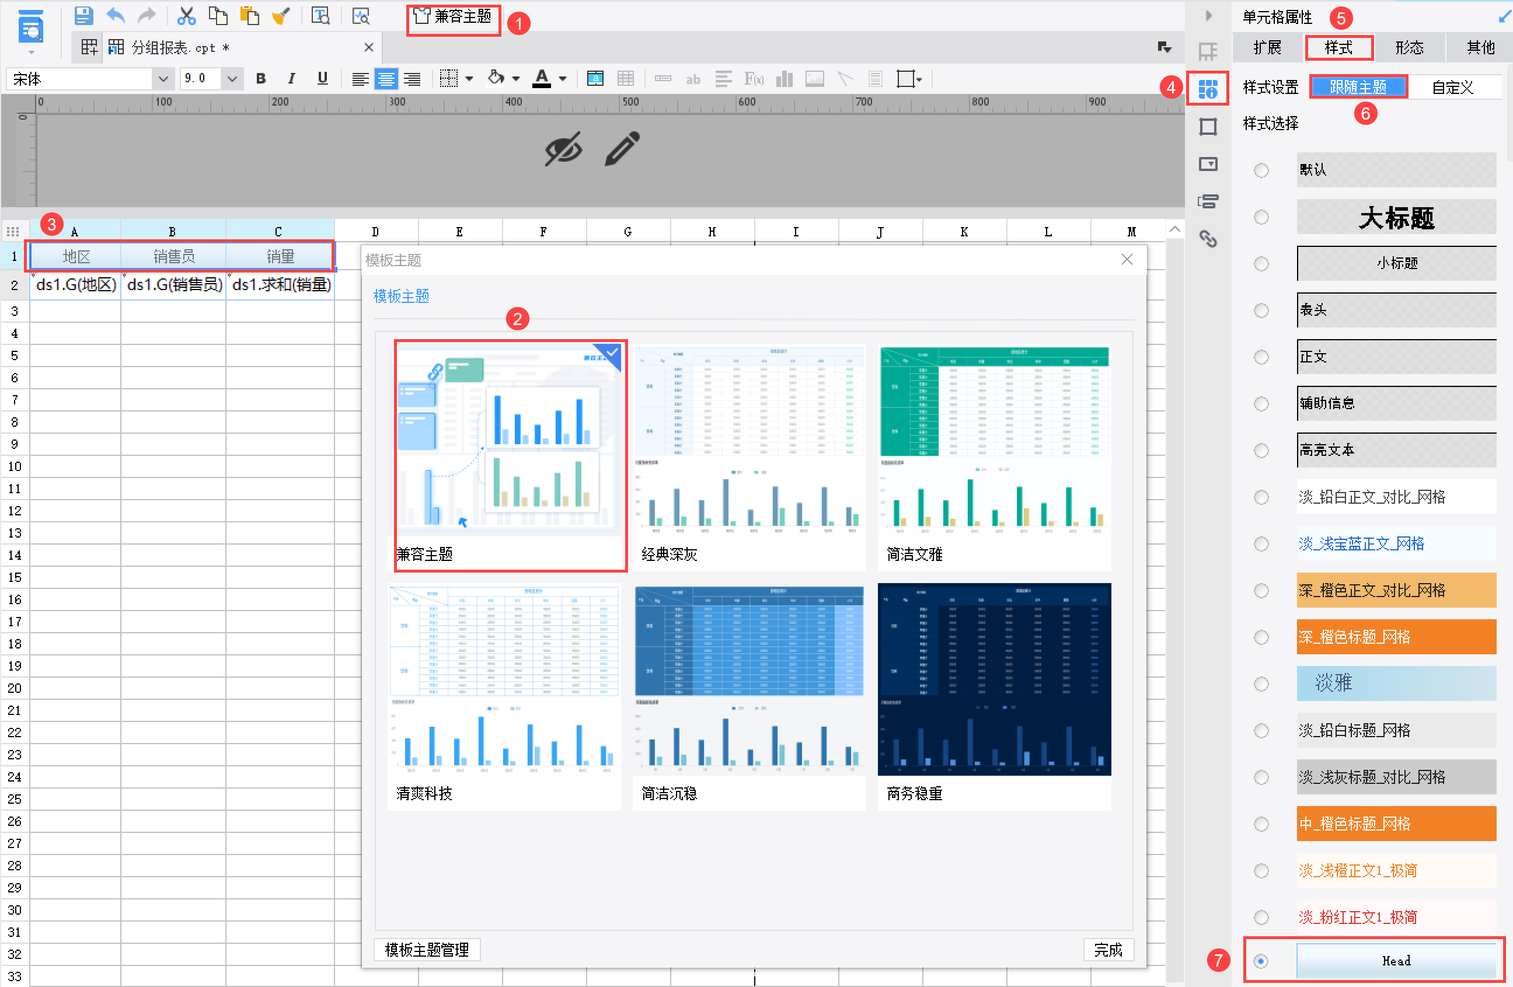The height and width of the screenshot is (987, 1513).
Task: Select the 淡雅 style radio button
Action: click(1261, 684)
